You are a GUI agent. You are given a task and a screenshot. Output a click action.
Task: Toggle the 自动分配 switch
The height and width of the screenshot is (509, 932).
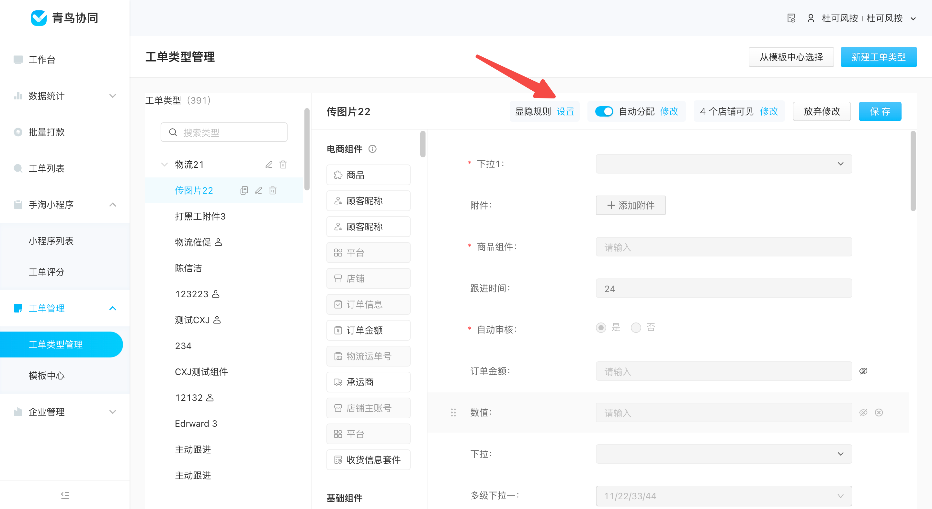coord(604,111)
